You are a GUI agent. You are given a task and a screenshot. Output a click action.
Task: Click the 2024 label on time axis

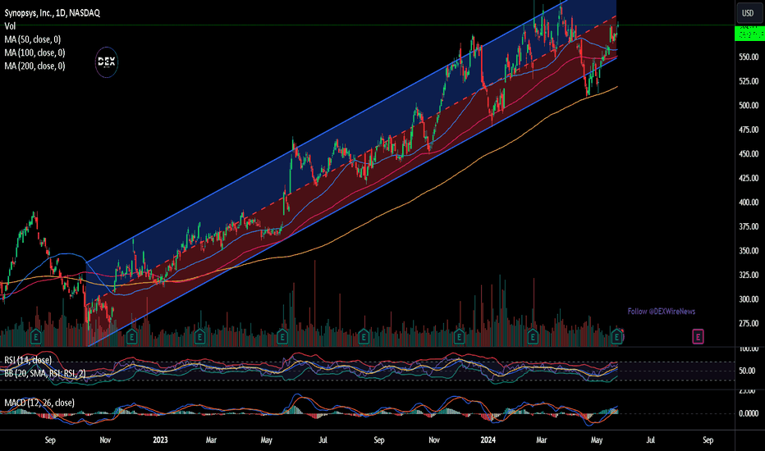[488, 440]
